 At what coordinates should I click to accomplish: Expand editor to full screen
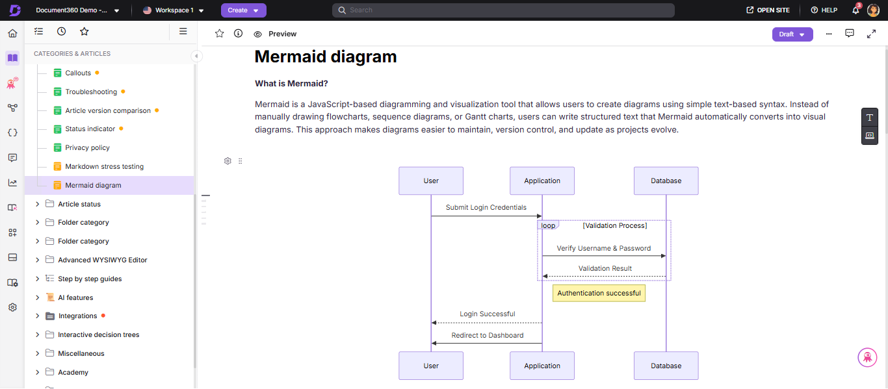[x=871, y=34]
